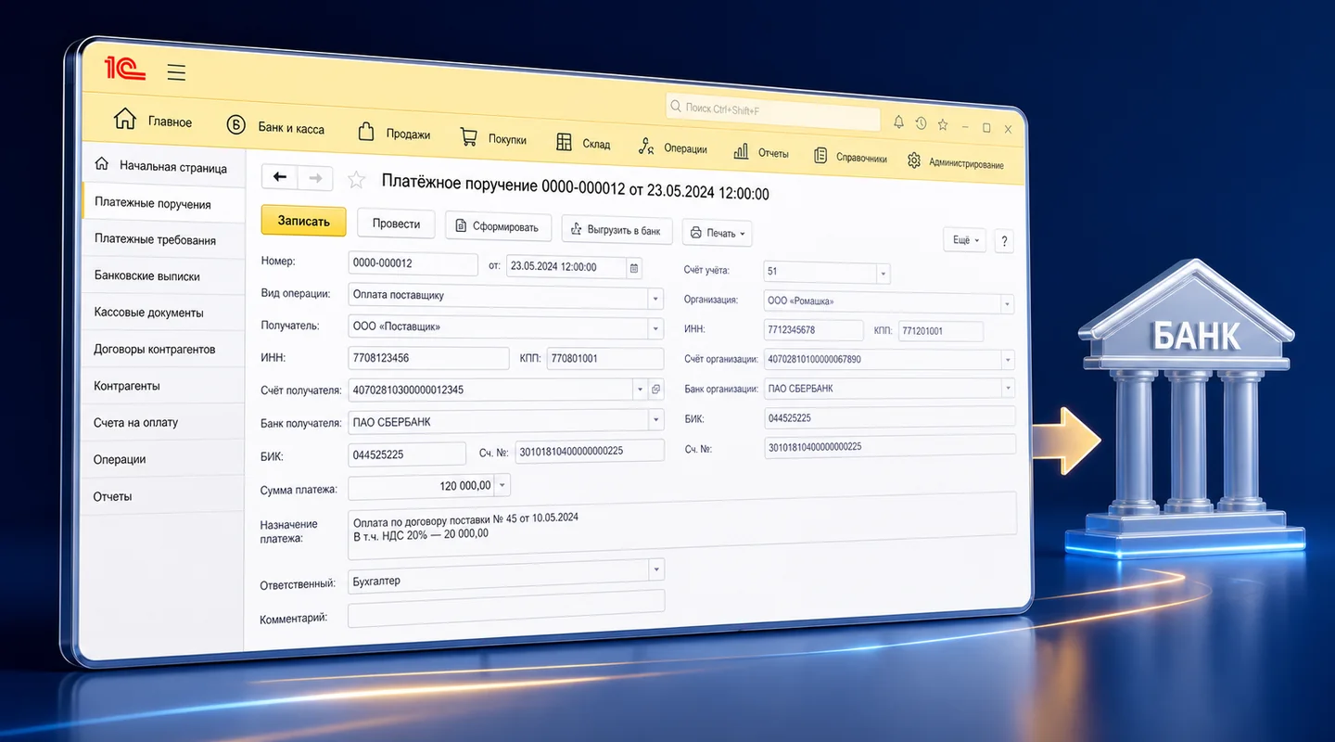Click the Сформировать button

click(498, 226)
